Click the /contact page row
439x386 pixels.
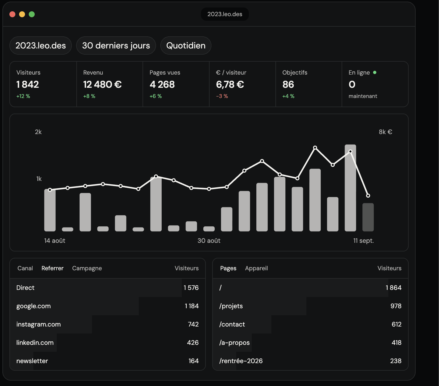tap(310, 324)
